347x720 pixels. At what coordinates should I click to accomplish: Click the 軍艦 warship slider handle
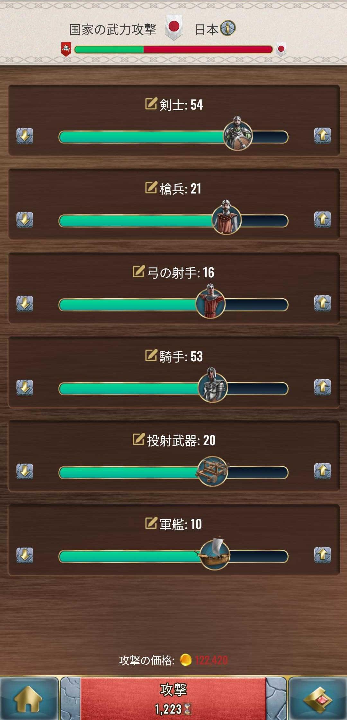click(x=215, y=553)
